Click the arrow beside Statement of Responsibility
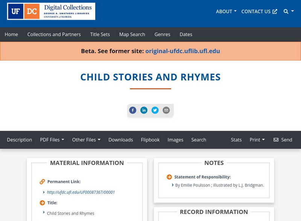 (x=170, y=177)
